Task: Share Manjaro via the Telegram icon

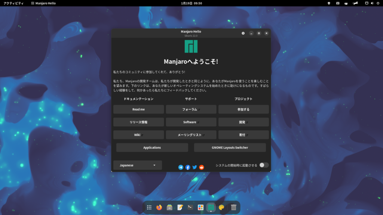Action: tap(181, 167)
